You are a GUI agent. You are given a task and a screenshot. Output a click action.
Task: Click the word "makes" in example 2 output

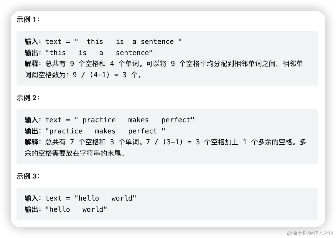(x=105, y=131)
